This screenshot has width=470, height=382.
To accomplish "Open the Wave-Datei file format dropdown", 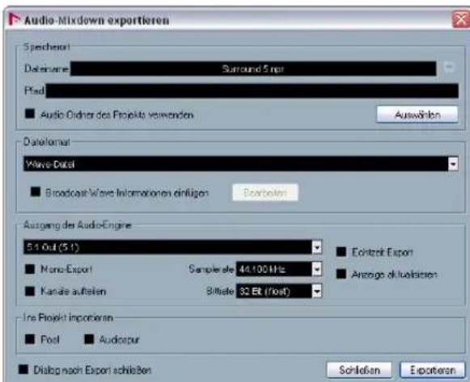I will tap(241, 164).
